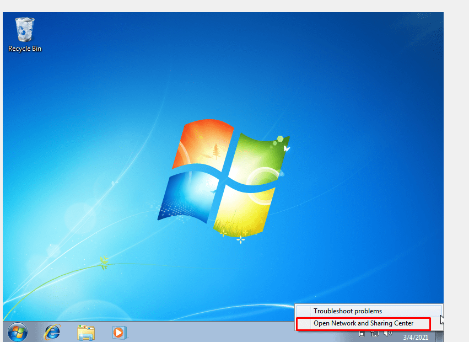Click the 3/4/2021 date in taskbar
469x342 pixels.
pyautogui.click(x=416, y=336)
